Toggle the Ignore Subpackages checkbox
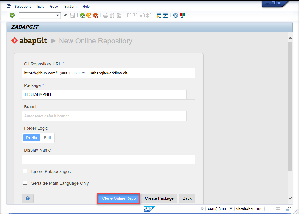The height and width of the screenshot is (214, 299). (25, 171)
